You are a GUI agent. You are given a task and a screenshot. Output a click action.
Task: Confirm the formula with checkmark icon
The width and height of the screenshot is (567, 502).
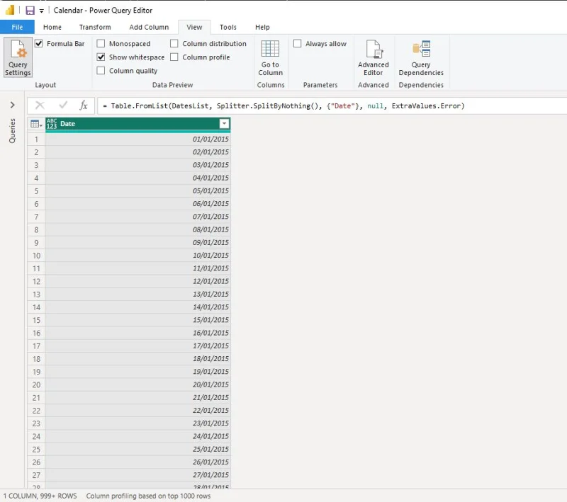click(x=63, y=105)
